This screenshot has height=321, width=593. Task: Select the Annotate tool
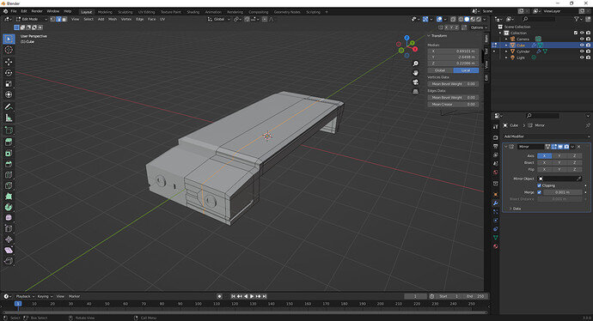[9, 107]
